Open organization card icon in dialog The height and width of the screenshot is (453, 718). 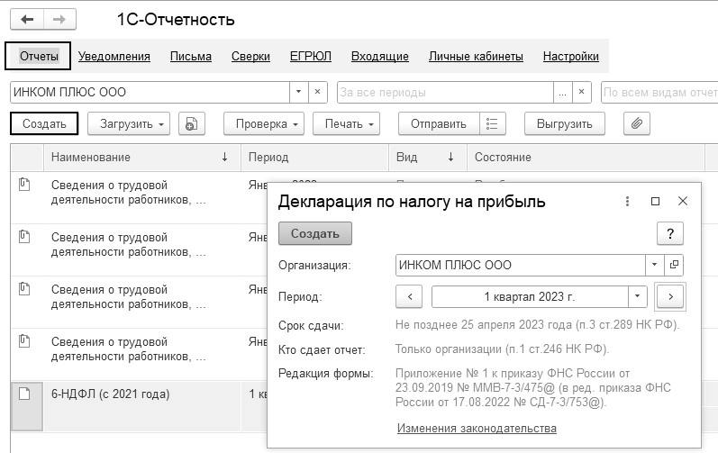[x=674, y=265]
